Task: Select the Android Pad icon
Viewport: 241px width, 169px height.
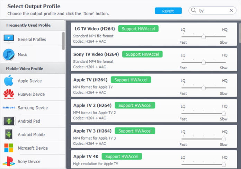Action: [x=9, y=121]
